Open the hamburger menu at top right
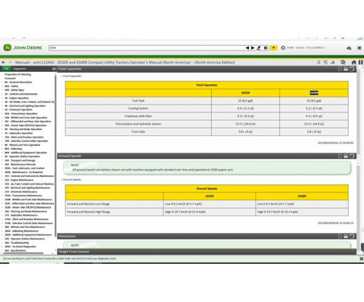 point(358,47)
